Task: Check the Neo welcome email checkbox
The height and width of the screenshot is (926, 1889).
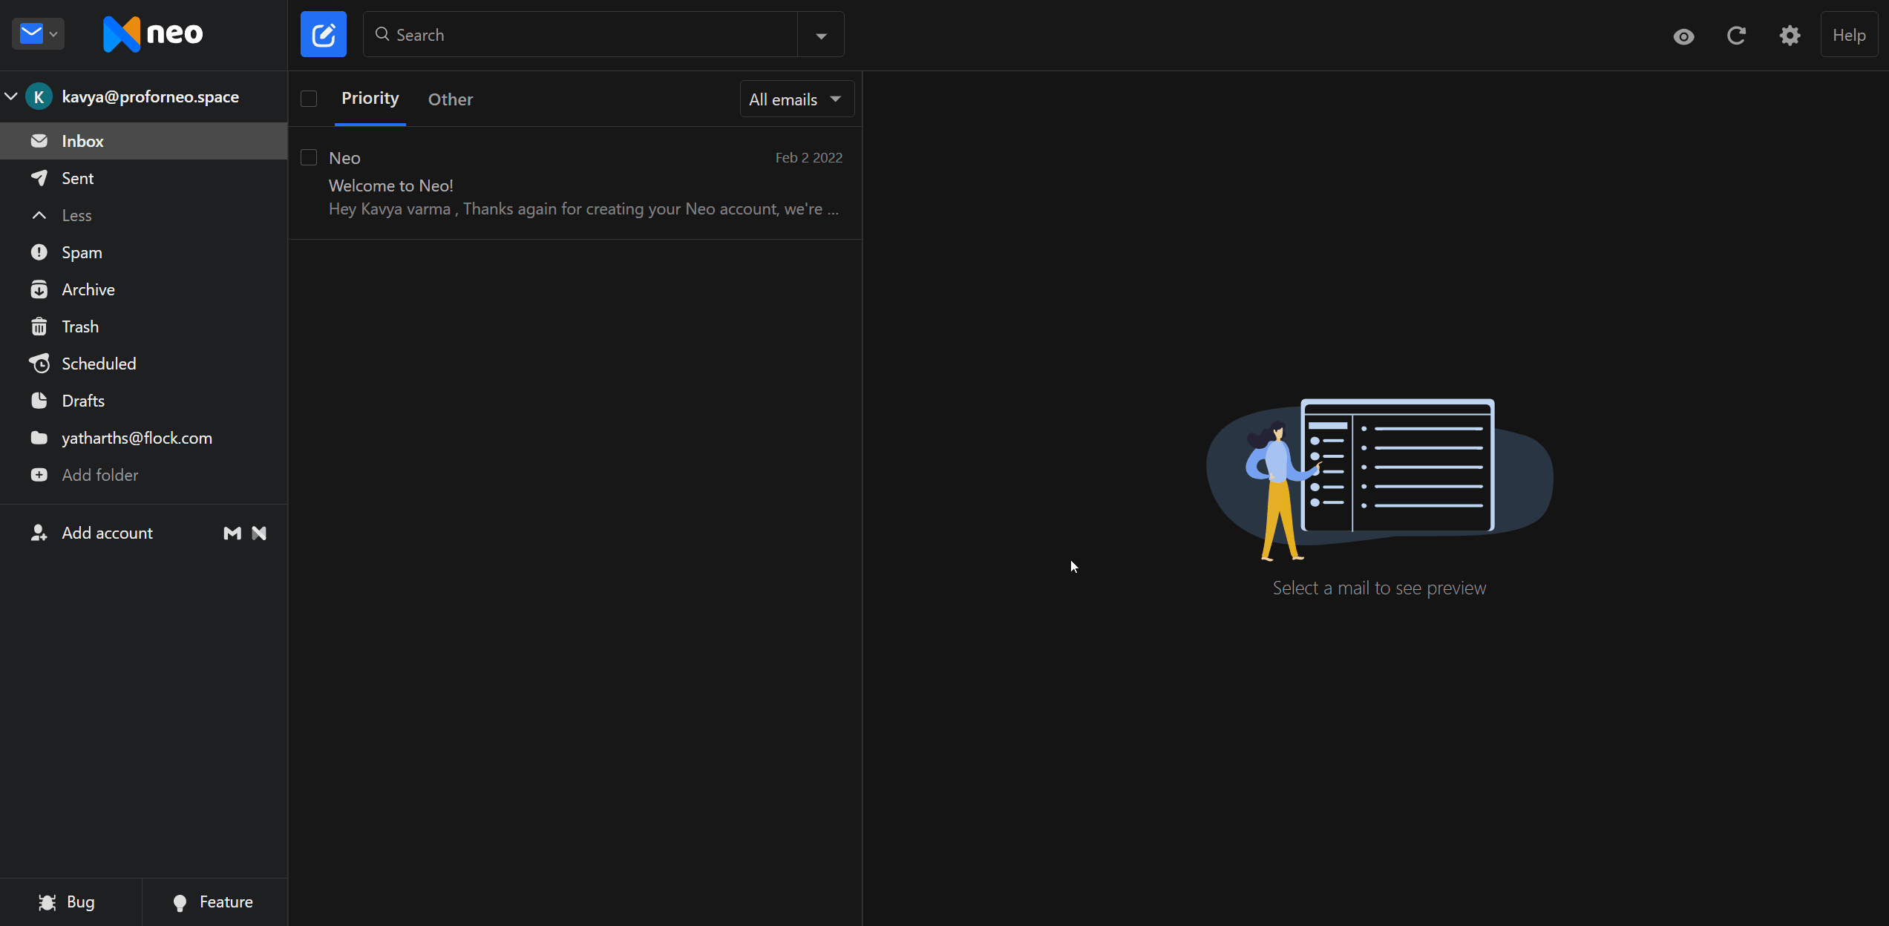Action: click(309, 157)
